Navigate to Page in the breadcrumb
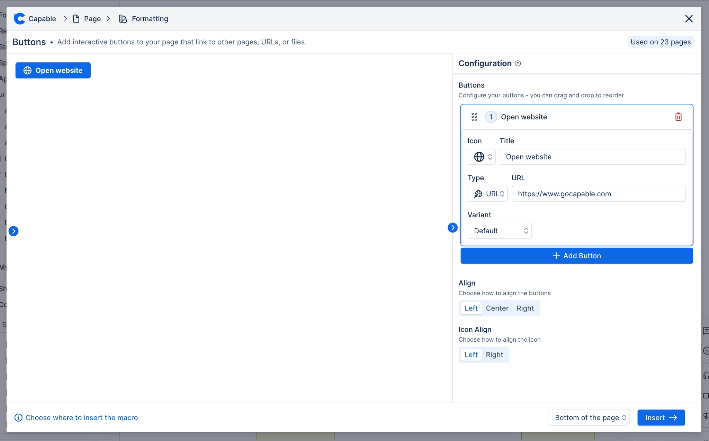Viewport: 709px width, 441px height. pos(91,18)
